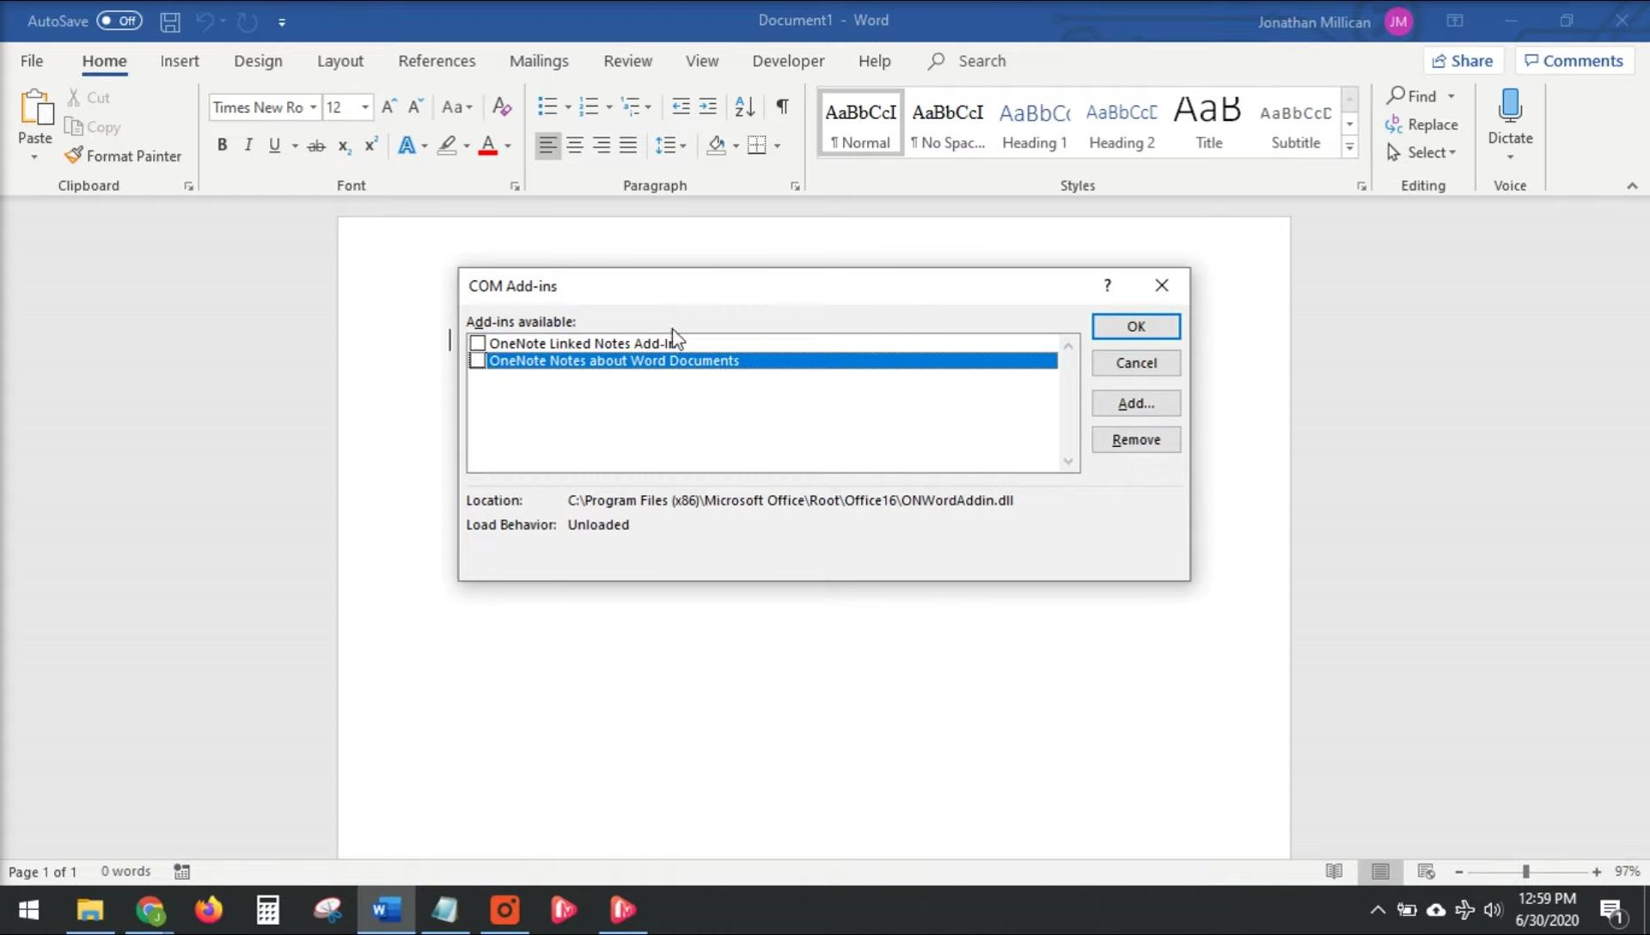Screen dimensions: 1650x935
Task: Check OneNote Notes about Word Documents checkbox
Action: pos(478,361)
